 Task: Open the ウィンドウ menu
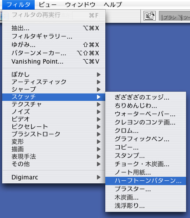[80, 5]
